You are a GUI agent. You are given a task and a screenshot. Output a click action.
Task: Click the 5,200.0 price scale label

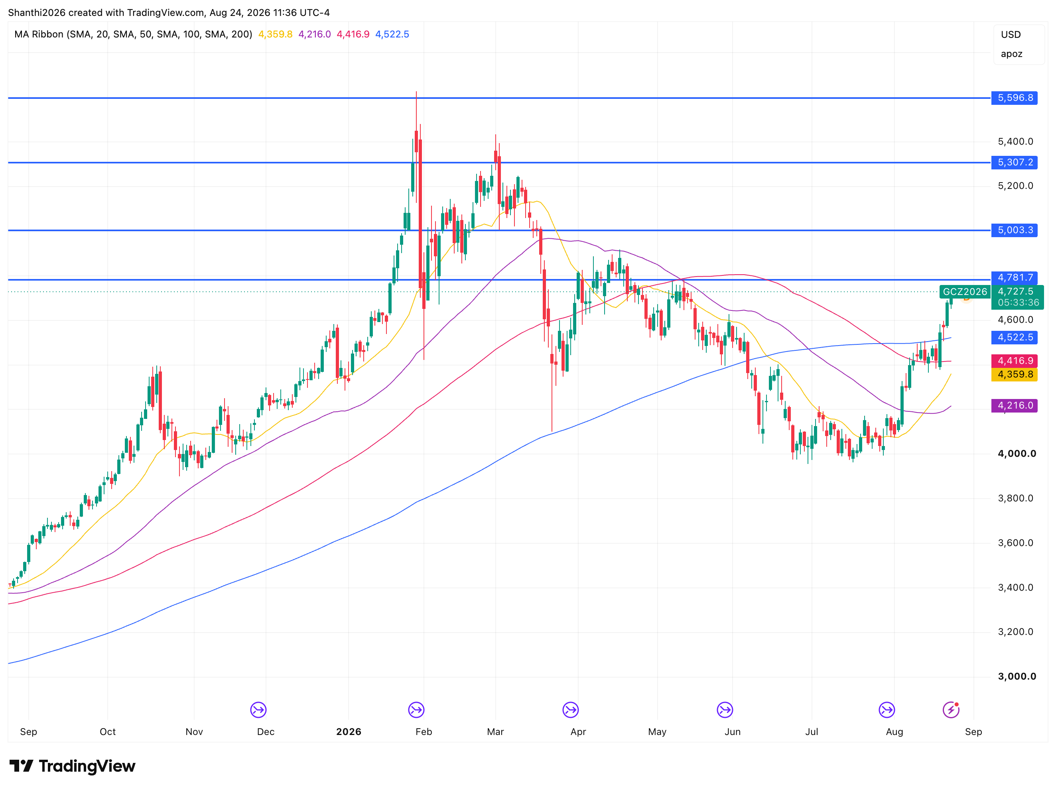[1015, 186]
